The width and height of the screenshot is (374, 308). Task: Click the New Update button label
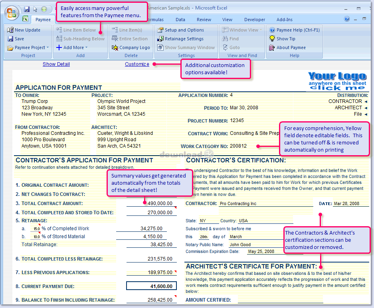pos(28,30)
